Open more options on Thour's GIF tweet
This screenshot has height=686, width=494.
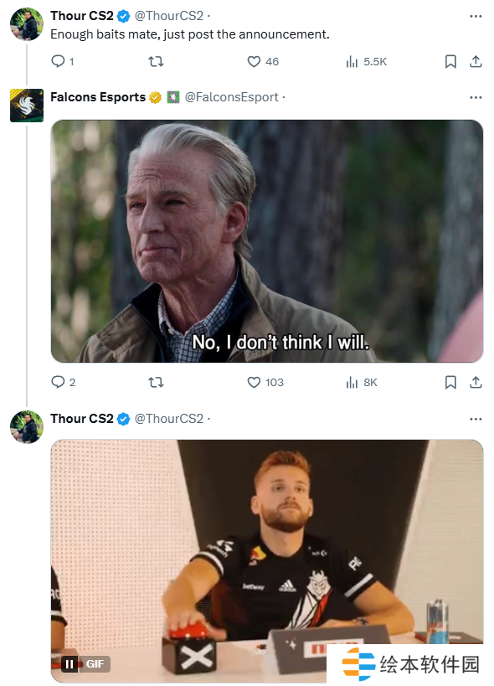coord(476,419)
